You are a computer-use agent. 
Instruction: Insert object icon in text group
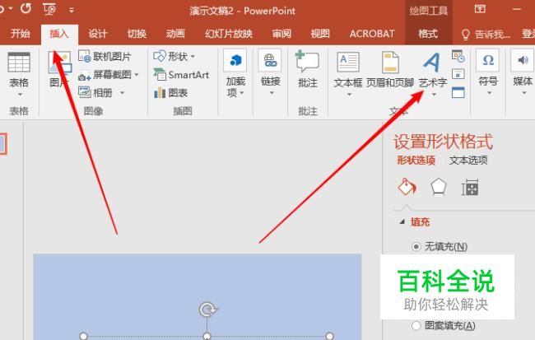tap(458, 92)
